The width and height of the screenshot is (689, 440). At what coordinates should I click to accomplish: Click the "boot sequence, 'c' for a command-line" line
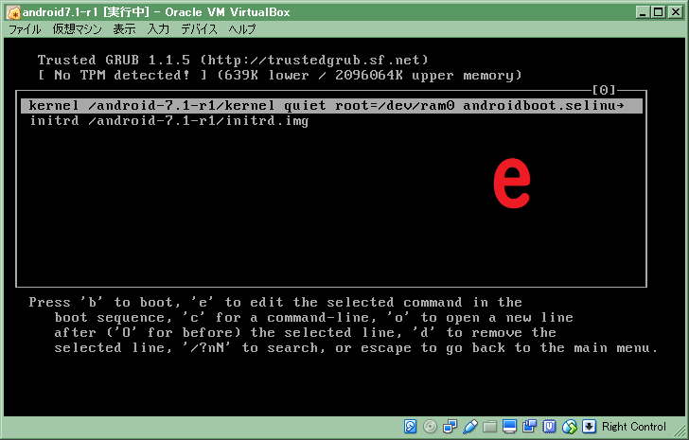314,318
